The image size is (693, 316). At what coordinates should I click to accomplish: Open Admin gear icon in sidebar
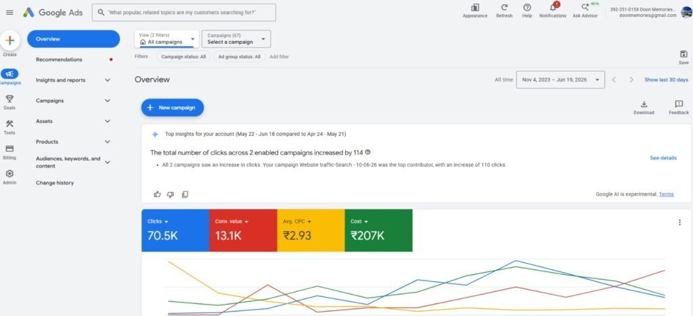pos(9,174)
